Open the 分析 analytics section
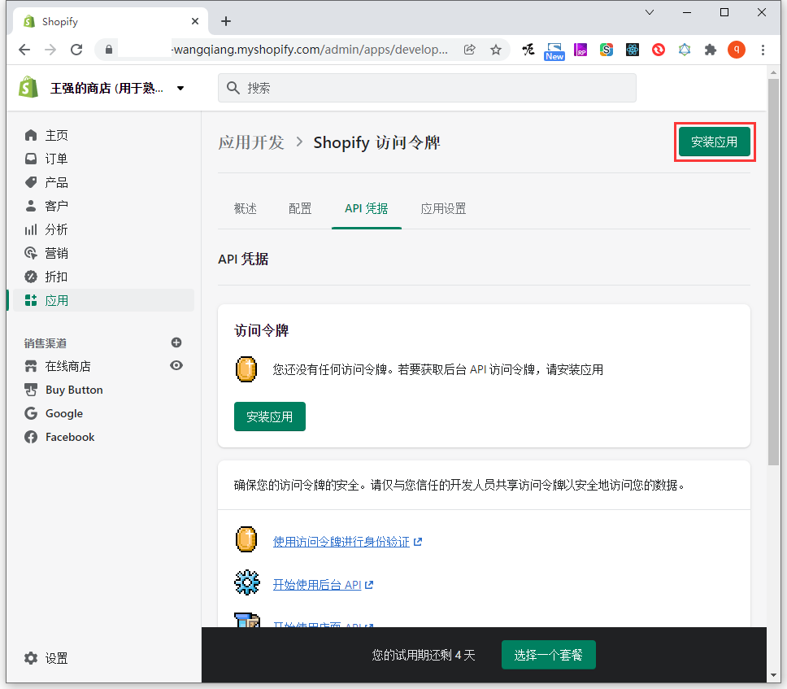The image size is (787, 689). tap(56, 229)
